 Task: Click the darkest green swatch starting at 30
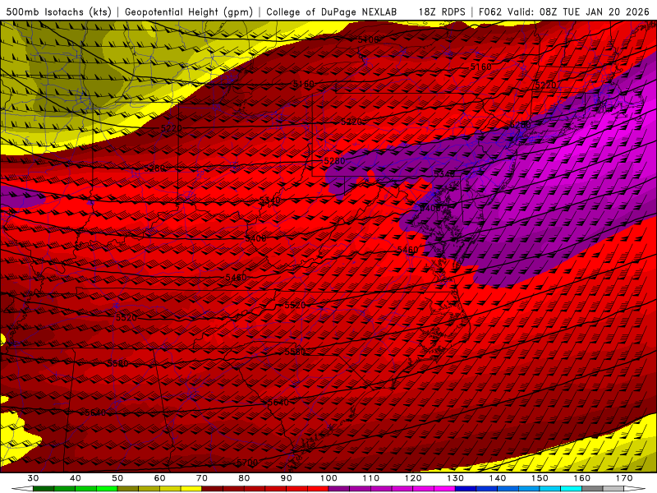click(x=44, y=488)
